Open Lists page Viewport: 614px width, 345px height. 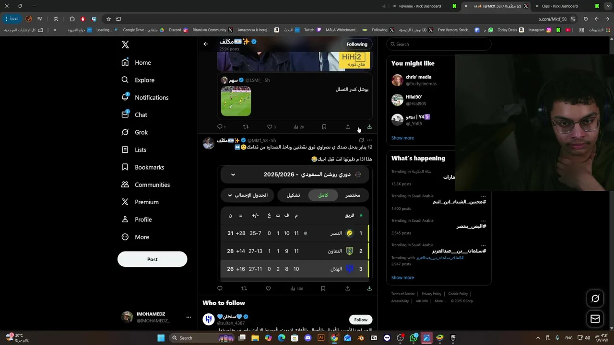[x=134, y=149]
